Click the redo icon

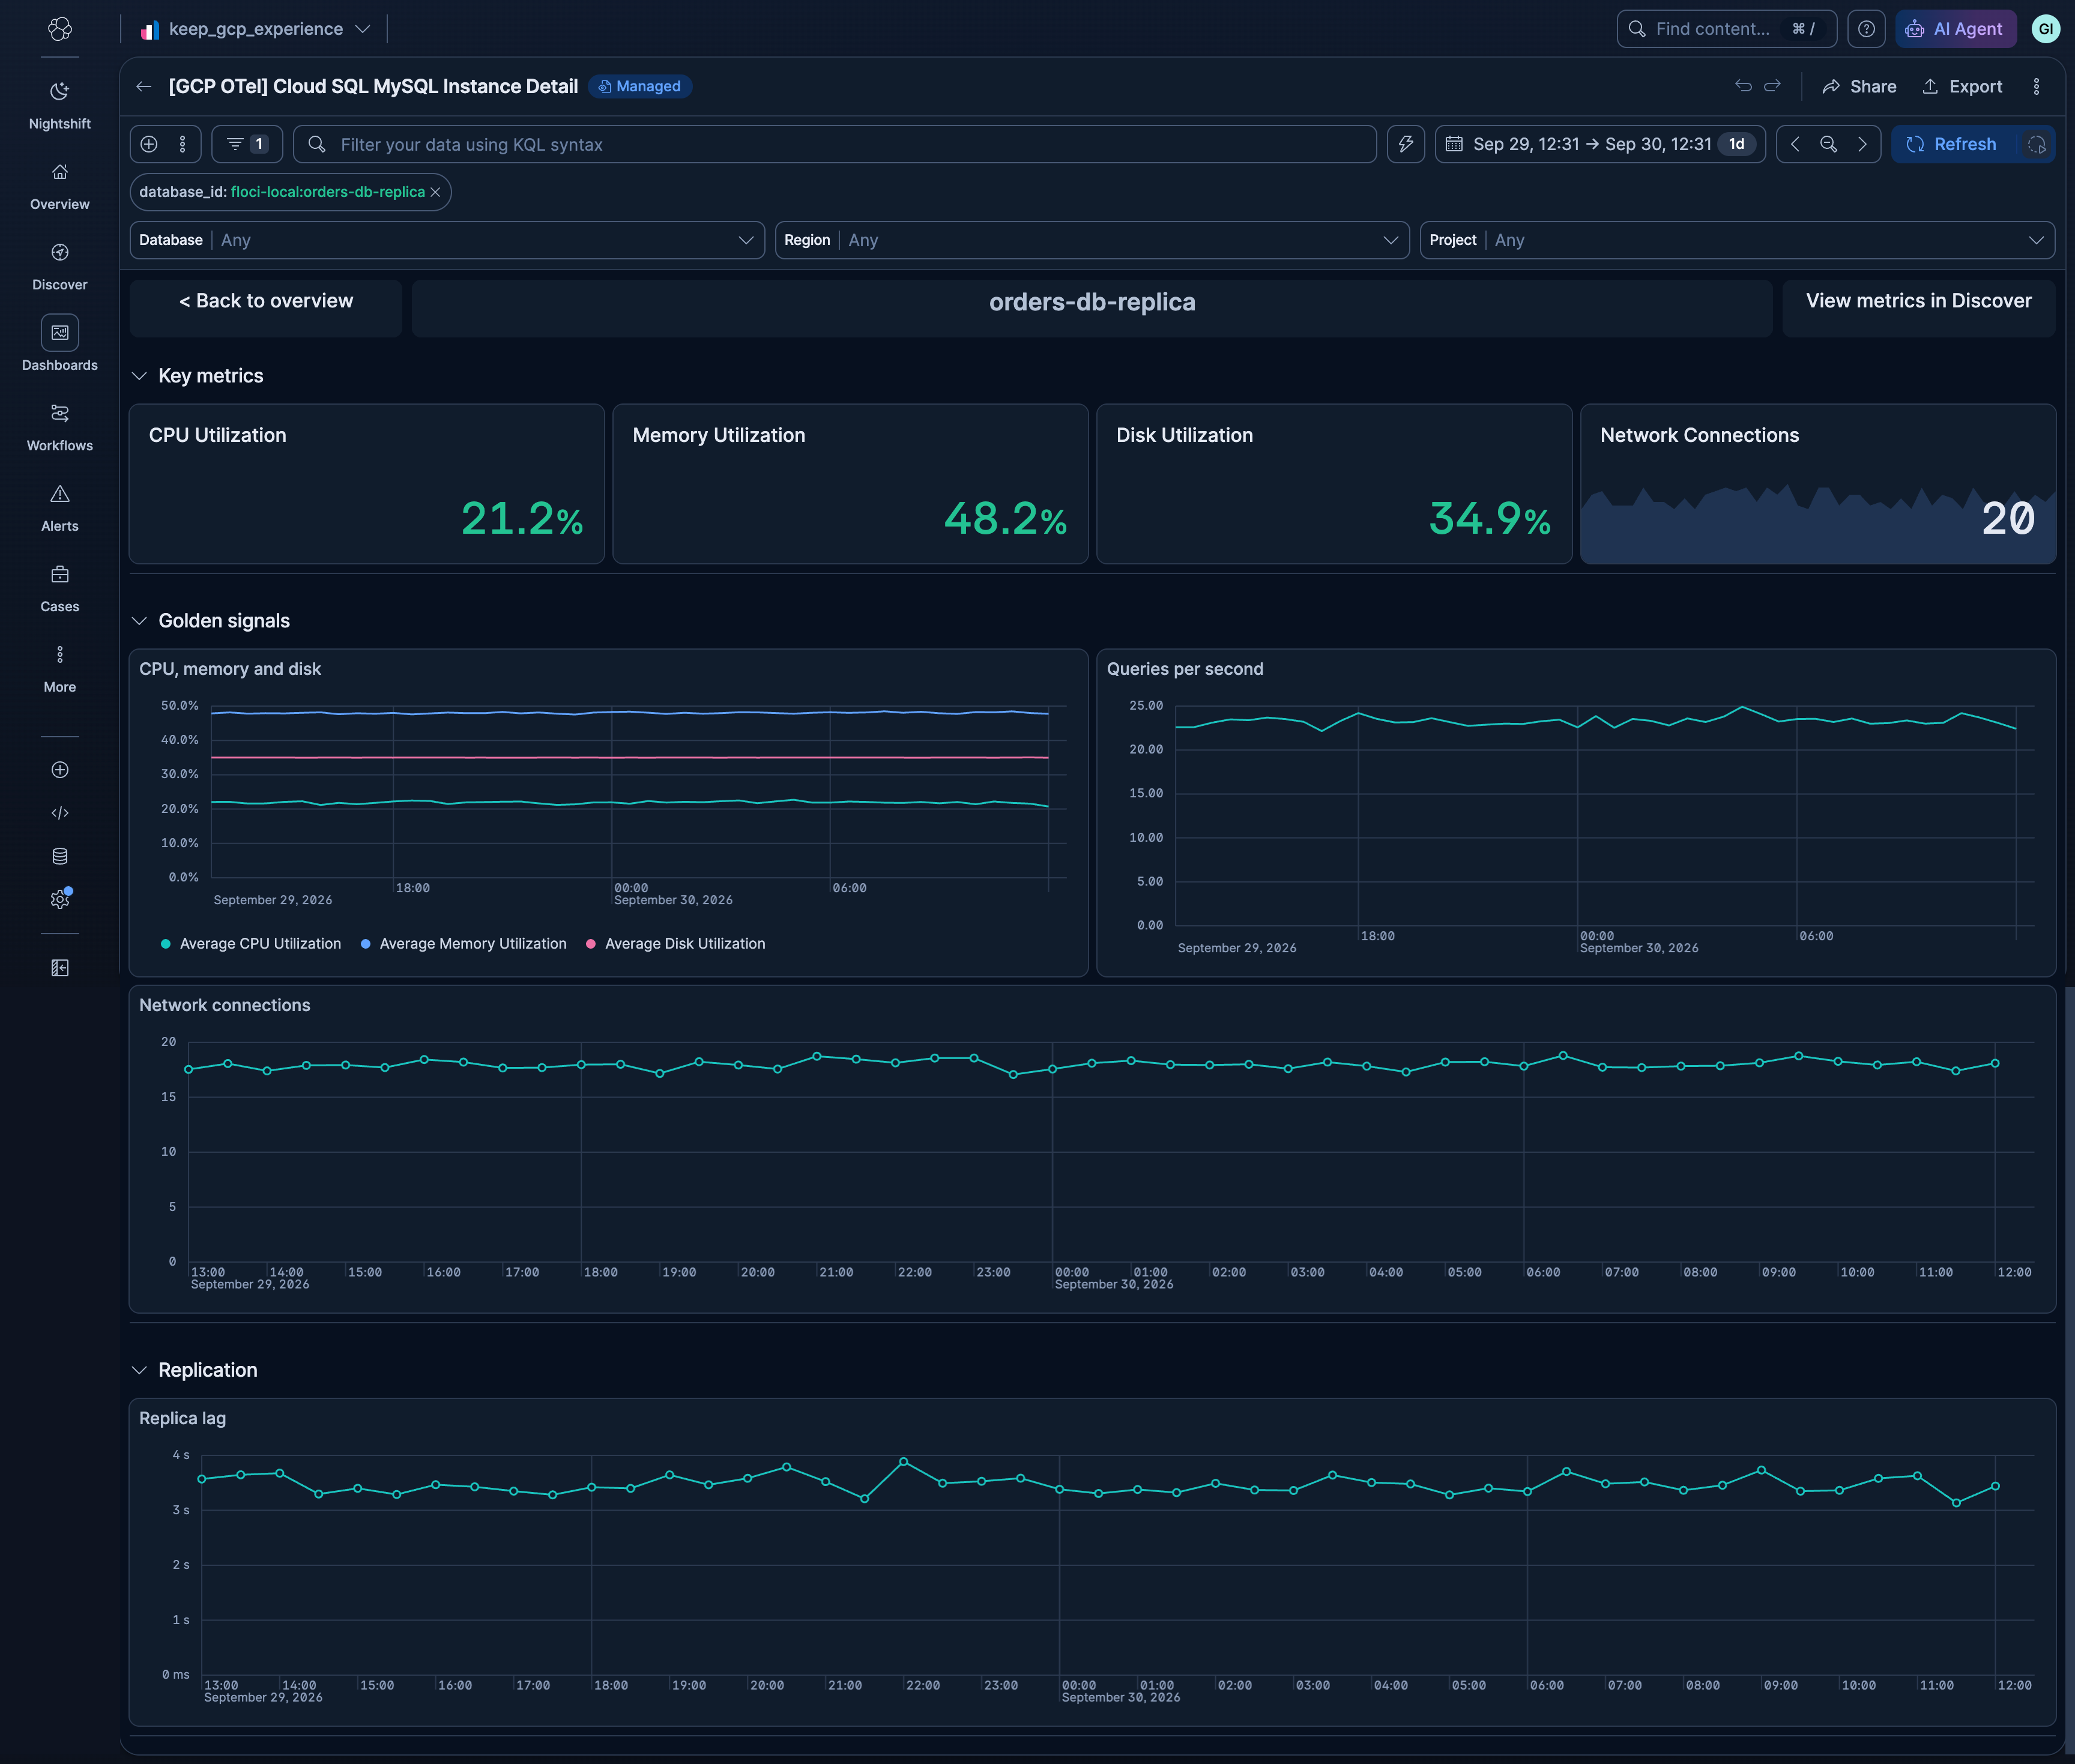click(x=1773, y=86)
